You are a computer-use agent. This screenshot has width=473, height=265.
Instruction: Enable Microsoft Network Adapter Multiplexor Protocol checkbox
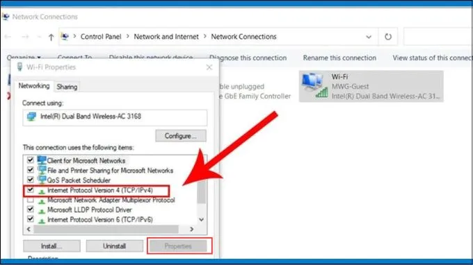[30, 199]
